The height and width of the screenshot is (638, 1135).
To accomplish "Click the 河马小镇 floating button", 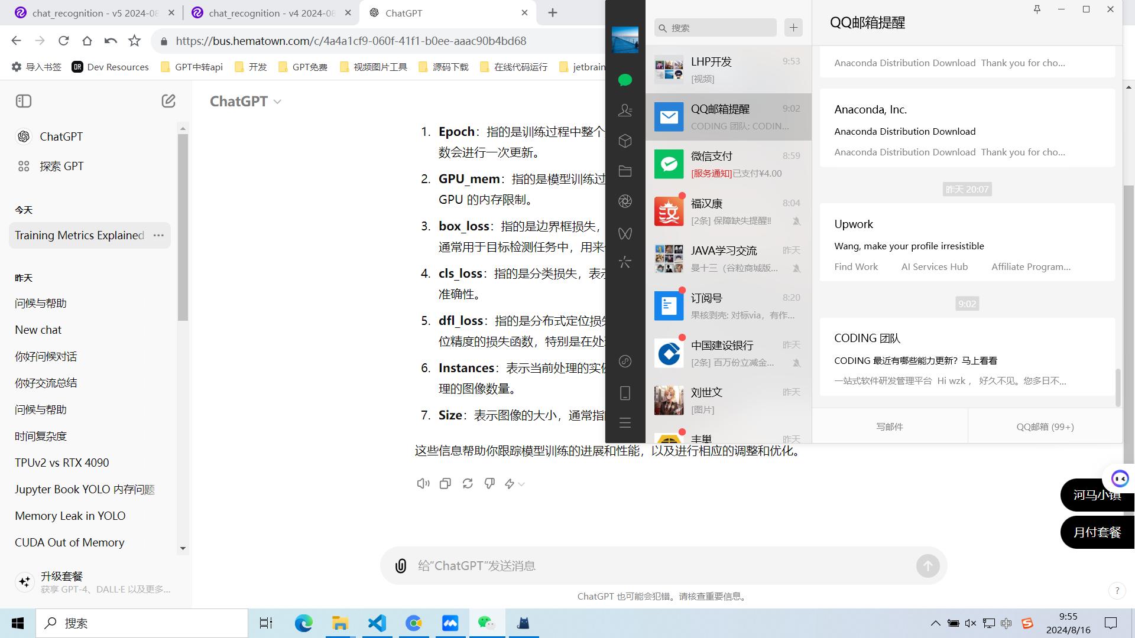I will (x=1097, y=495).
